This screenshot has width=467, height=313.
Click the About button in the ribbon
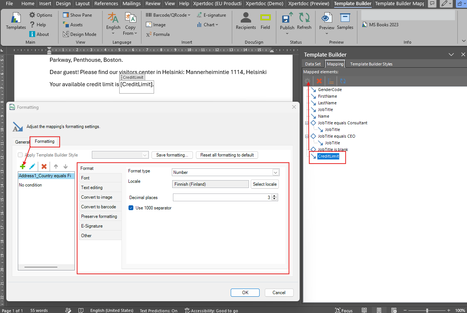39,34
